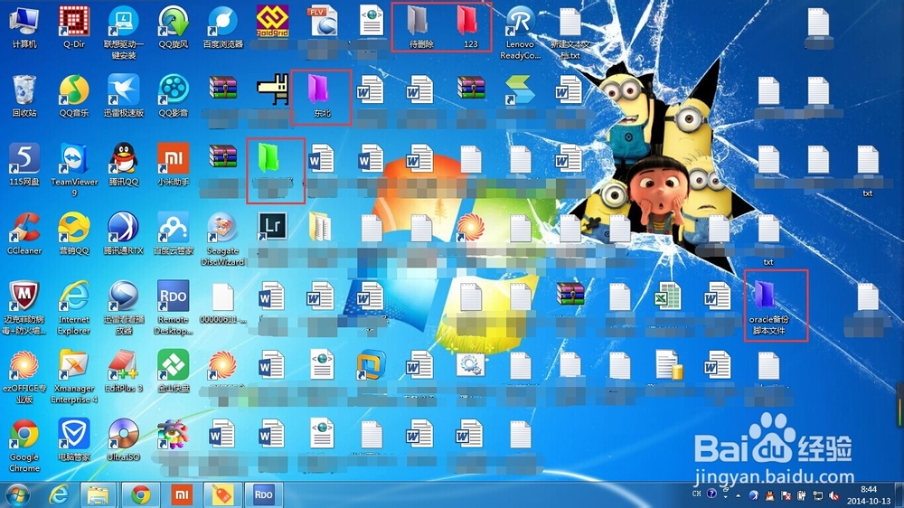The image size is (904, 508).
Task: Open the orange tag taskbar app
Action: pos(222,495)
